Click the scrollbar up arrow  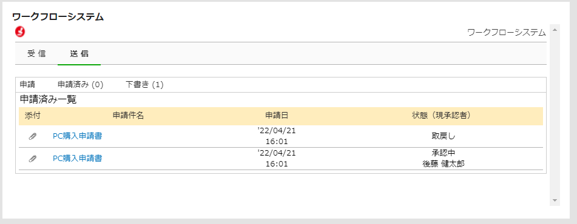tap(555, 30)
